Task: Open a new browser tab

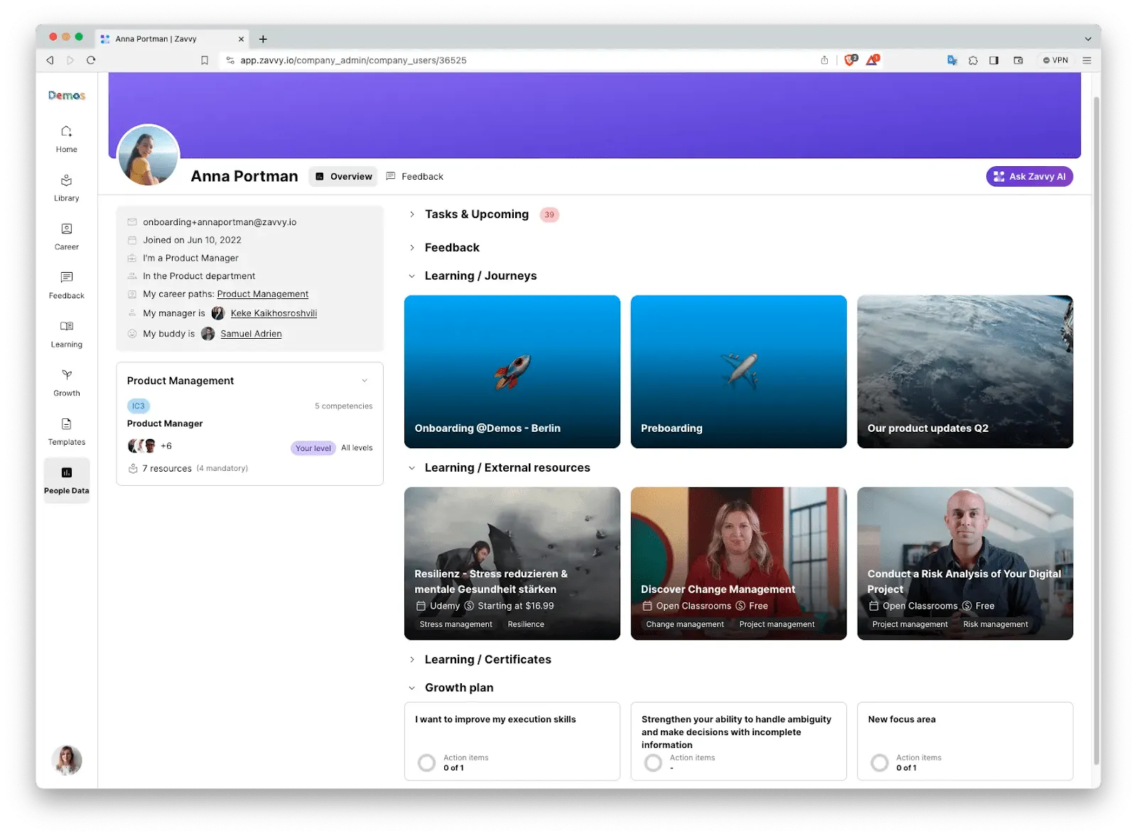Action: (x=263, y=39)
